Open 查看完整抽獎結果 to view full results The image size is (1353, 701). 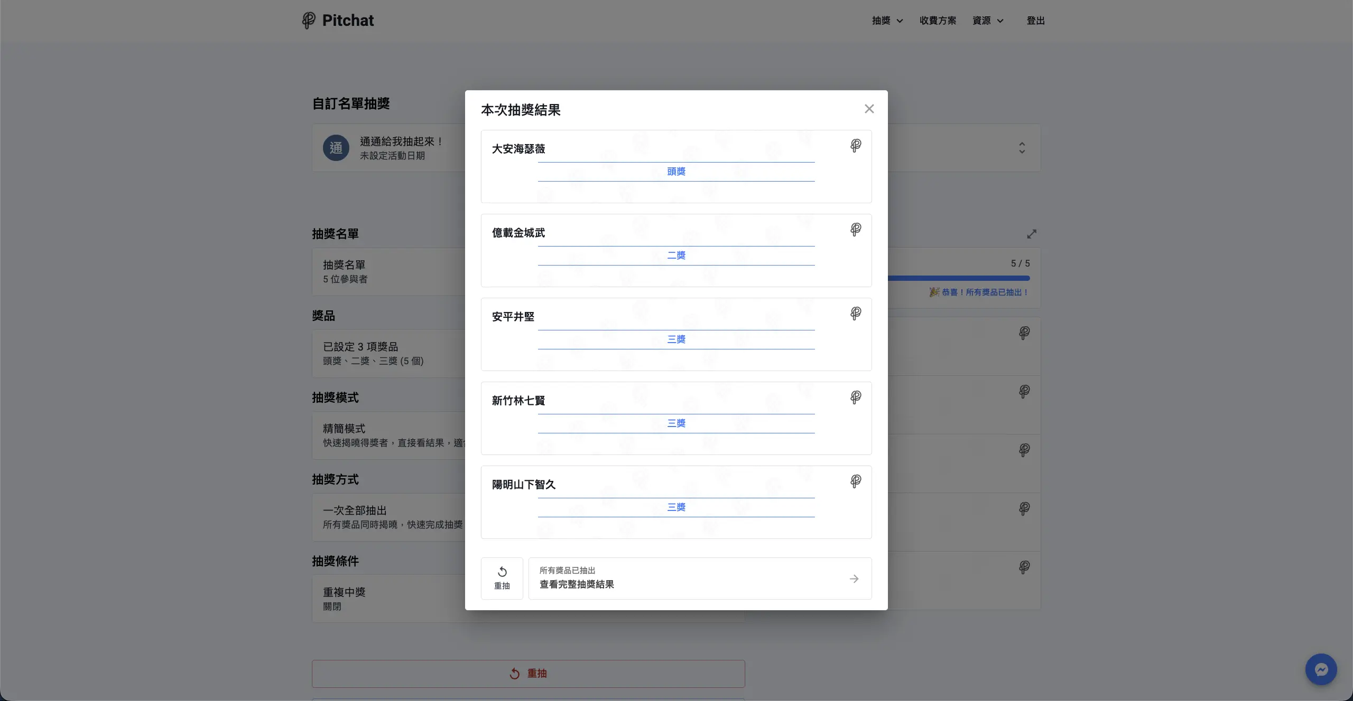tap(577, 585)
